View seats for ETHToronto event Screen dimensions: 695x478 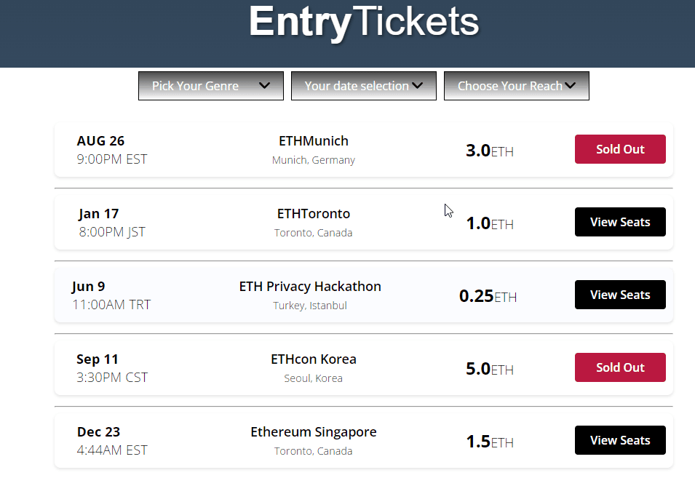[x=620, y=222]
